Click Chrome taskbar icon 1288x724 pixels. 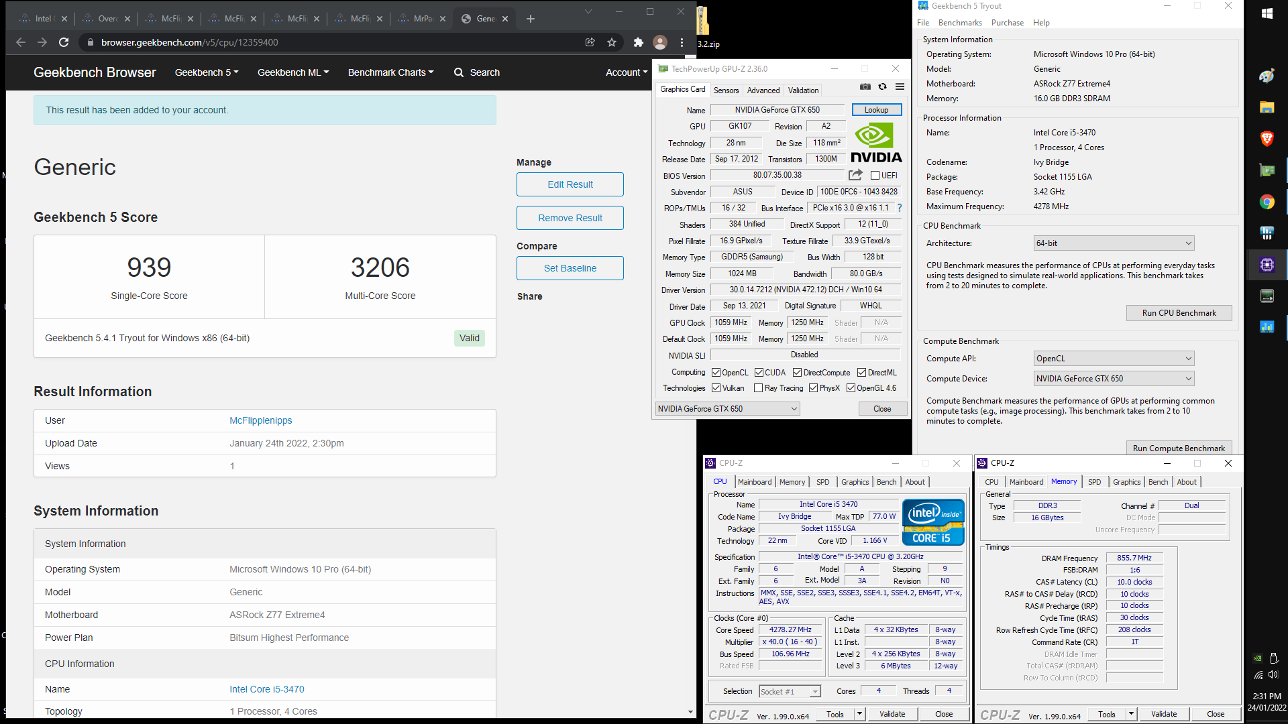click(x=1267, y=202)
